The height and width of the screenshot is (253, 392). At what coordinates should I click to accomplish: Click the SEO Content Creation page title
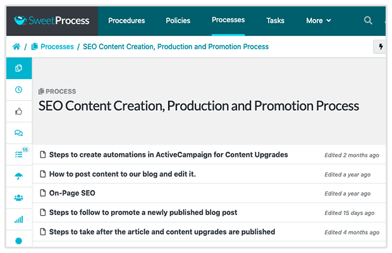[199, 106]
